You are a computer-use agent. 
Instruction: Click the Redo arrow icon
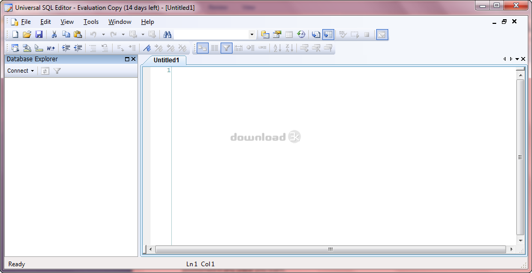tap(113, 34)
